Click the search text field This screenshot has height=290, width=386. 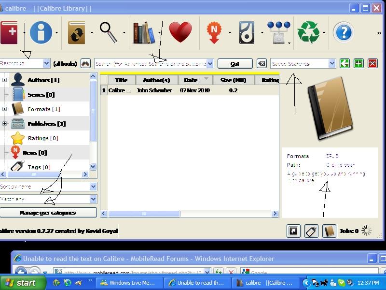pos(151,64)
